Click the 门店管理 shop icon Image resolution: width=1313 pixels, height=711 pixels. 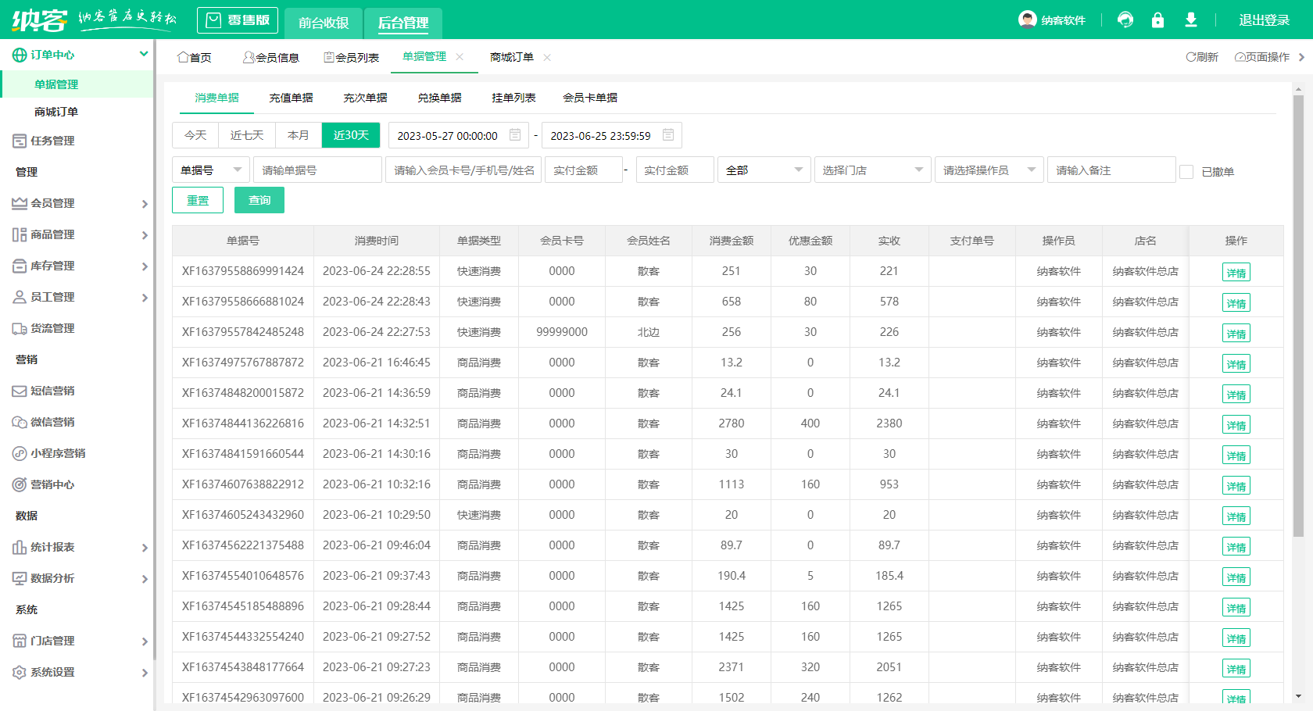20,641
